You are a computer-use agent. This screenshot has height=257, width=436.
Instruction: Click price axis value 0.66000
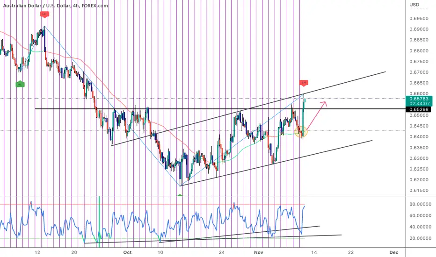(x=419, y=93)
